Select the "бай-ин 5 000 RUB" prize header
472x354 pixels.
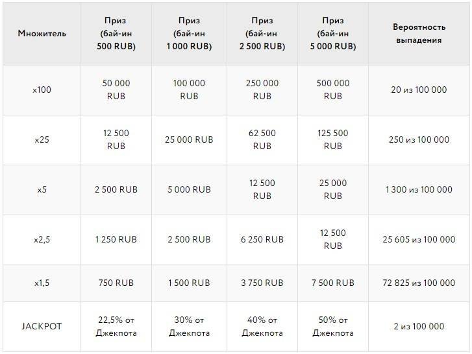332,33
